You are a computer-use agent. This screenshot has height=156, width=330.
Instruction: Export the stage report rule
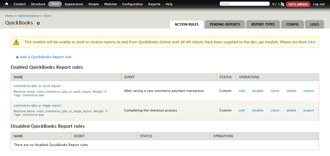pos(309,110)
